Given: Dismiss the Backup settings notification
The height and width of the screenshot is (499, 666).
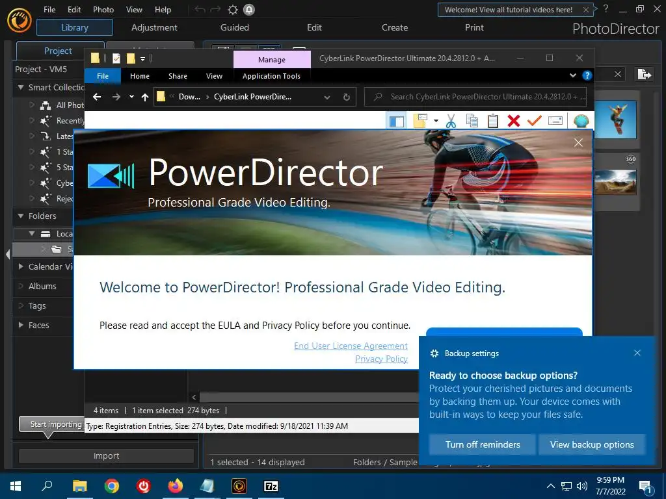Looking at the screenshot, I should 637,353.
